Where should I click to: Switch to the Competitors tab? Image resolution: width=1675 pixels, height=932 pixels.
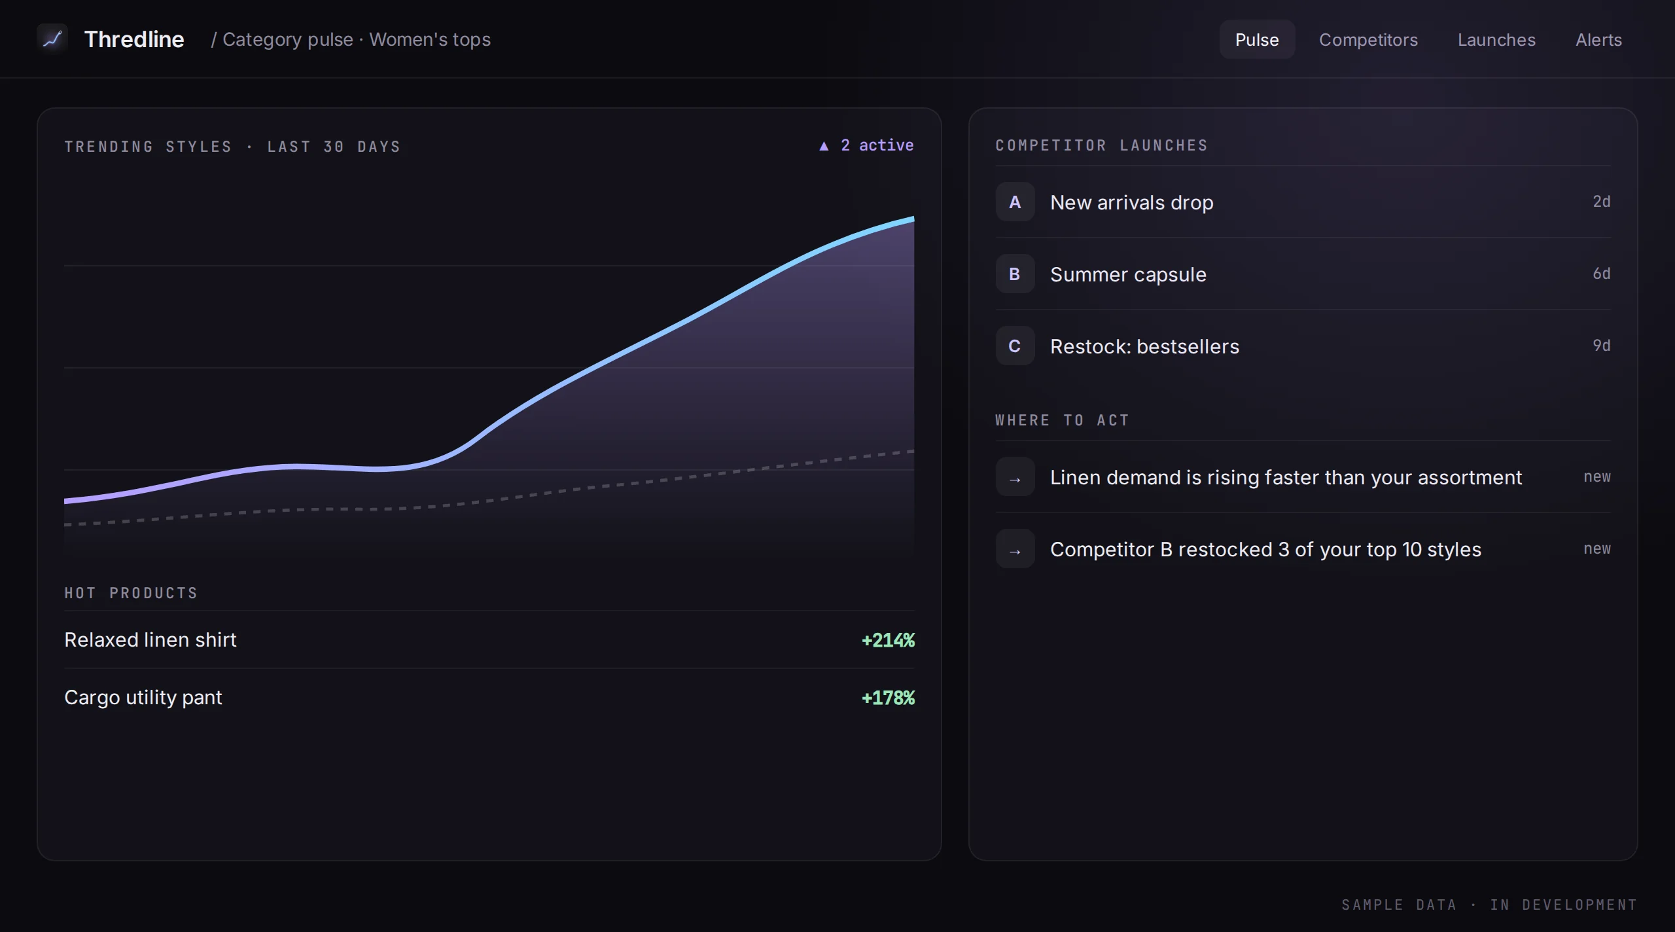tap(1368, 39)
